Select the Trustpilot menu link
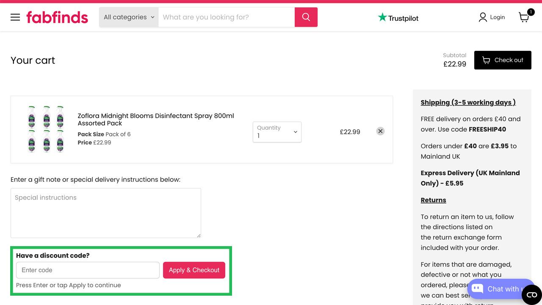This screenshot has width=542, height=305. coord(398,18)
